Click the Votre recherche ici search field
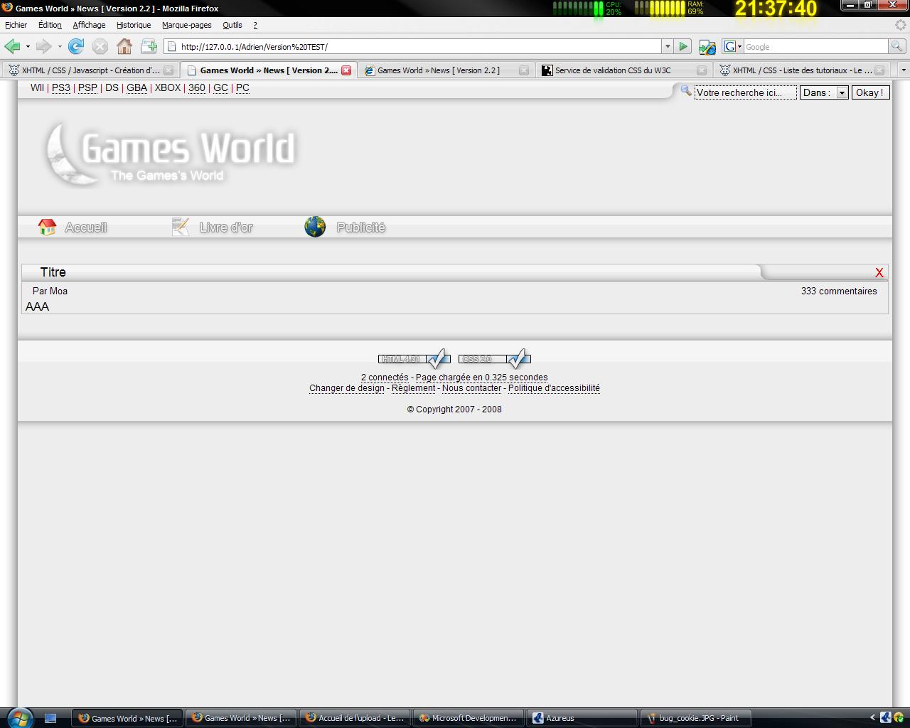This screenshot has width=910, height=728. [x=744, y=93]
